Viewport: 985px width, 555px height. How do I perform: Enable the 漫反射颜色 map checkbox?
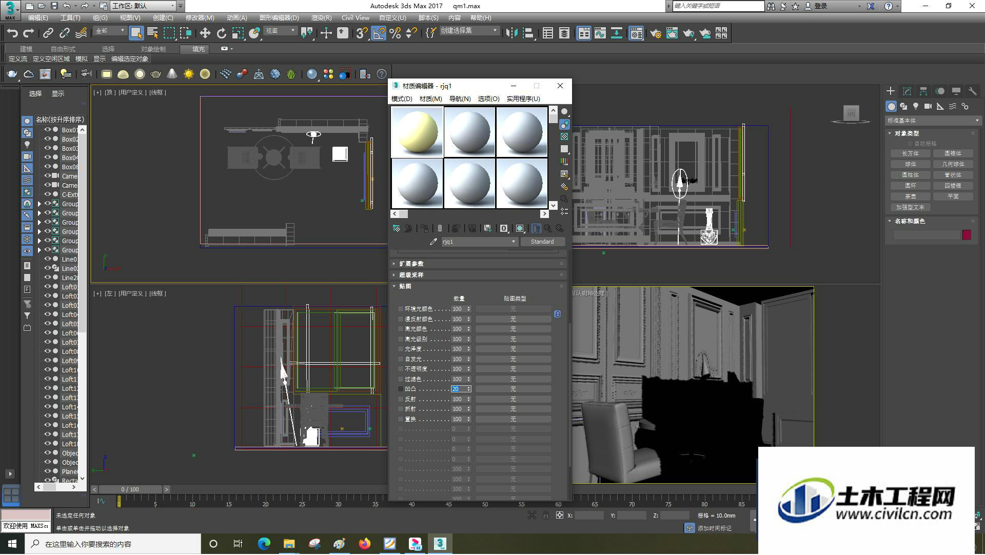pyautogui.click(x=401, y=319)
